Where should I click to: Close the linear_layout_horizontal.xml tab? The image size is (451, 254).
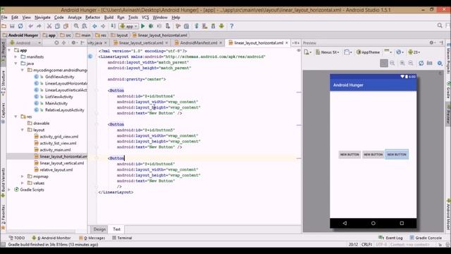point(287,42)
